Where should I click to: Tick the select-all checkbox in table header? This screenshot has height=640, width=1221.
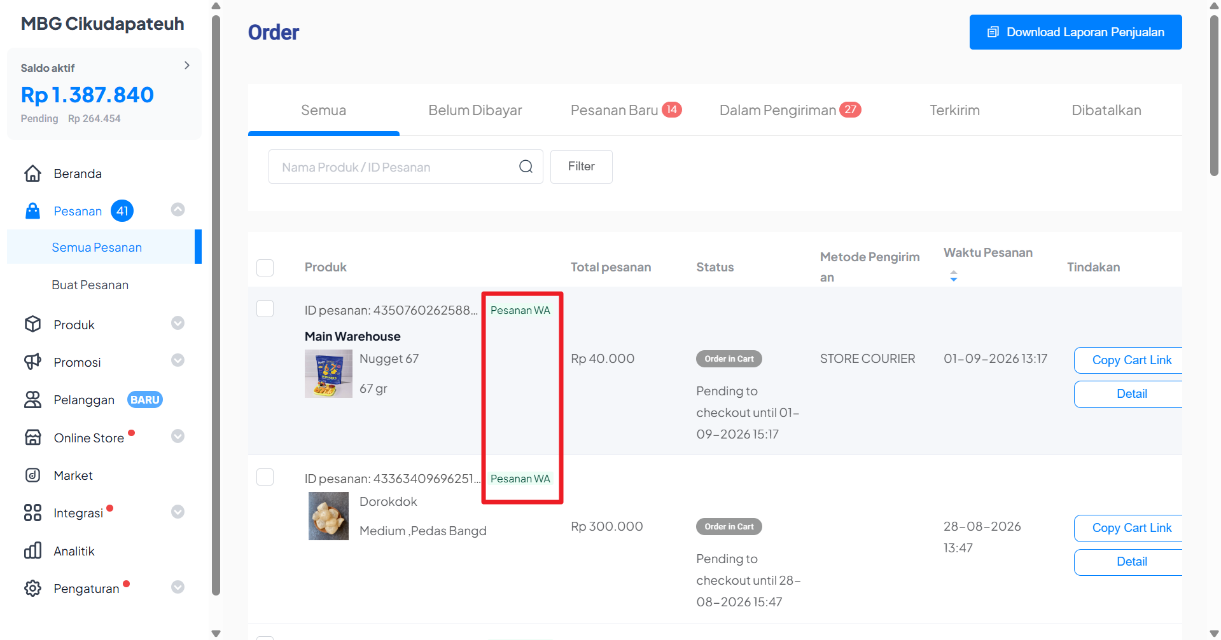pyautogui.click(x=265, y=268)
